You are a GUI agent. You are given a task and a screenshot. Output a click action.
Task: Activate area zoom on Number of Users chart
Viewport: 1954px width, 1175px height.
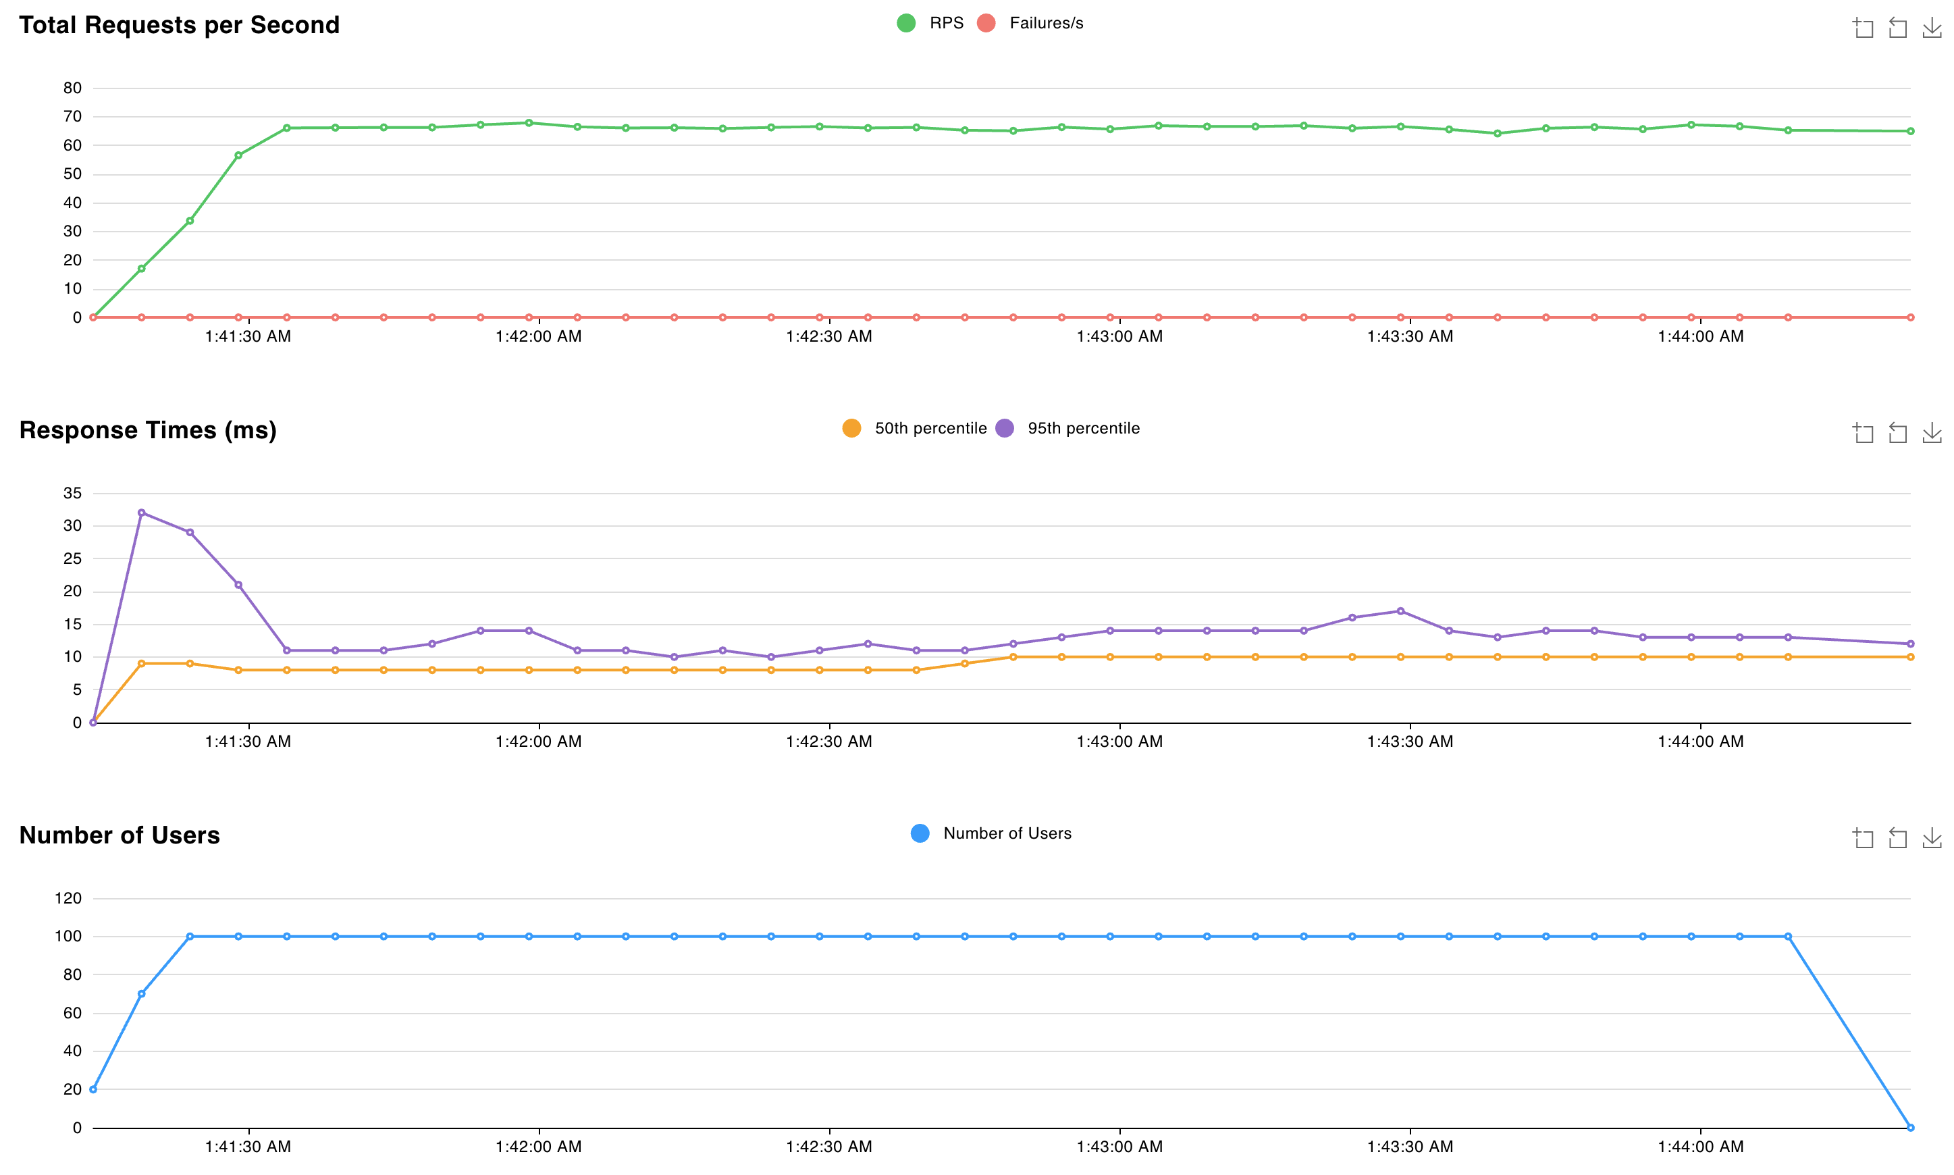[x=1862, y=838]
